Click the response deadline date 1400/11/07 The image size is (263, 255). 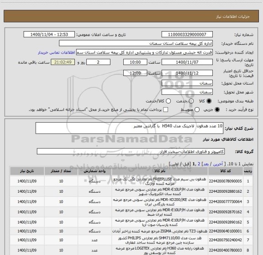[187, 62]
